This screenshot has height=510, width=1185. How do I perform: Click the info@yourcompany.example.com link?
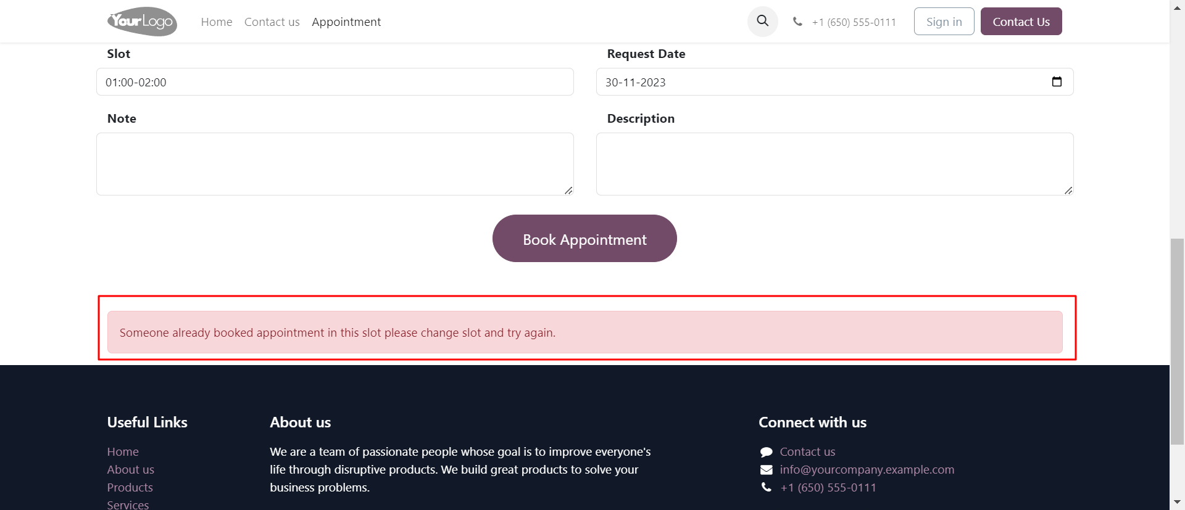point(867,470)
